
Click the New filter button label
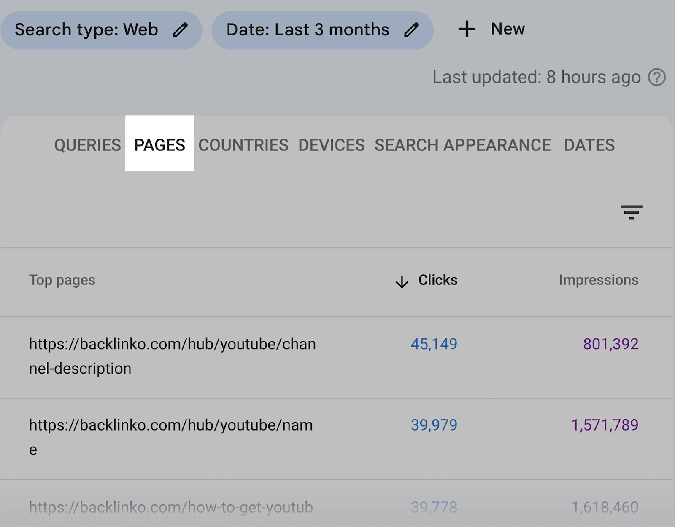pos(508,29)
